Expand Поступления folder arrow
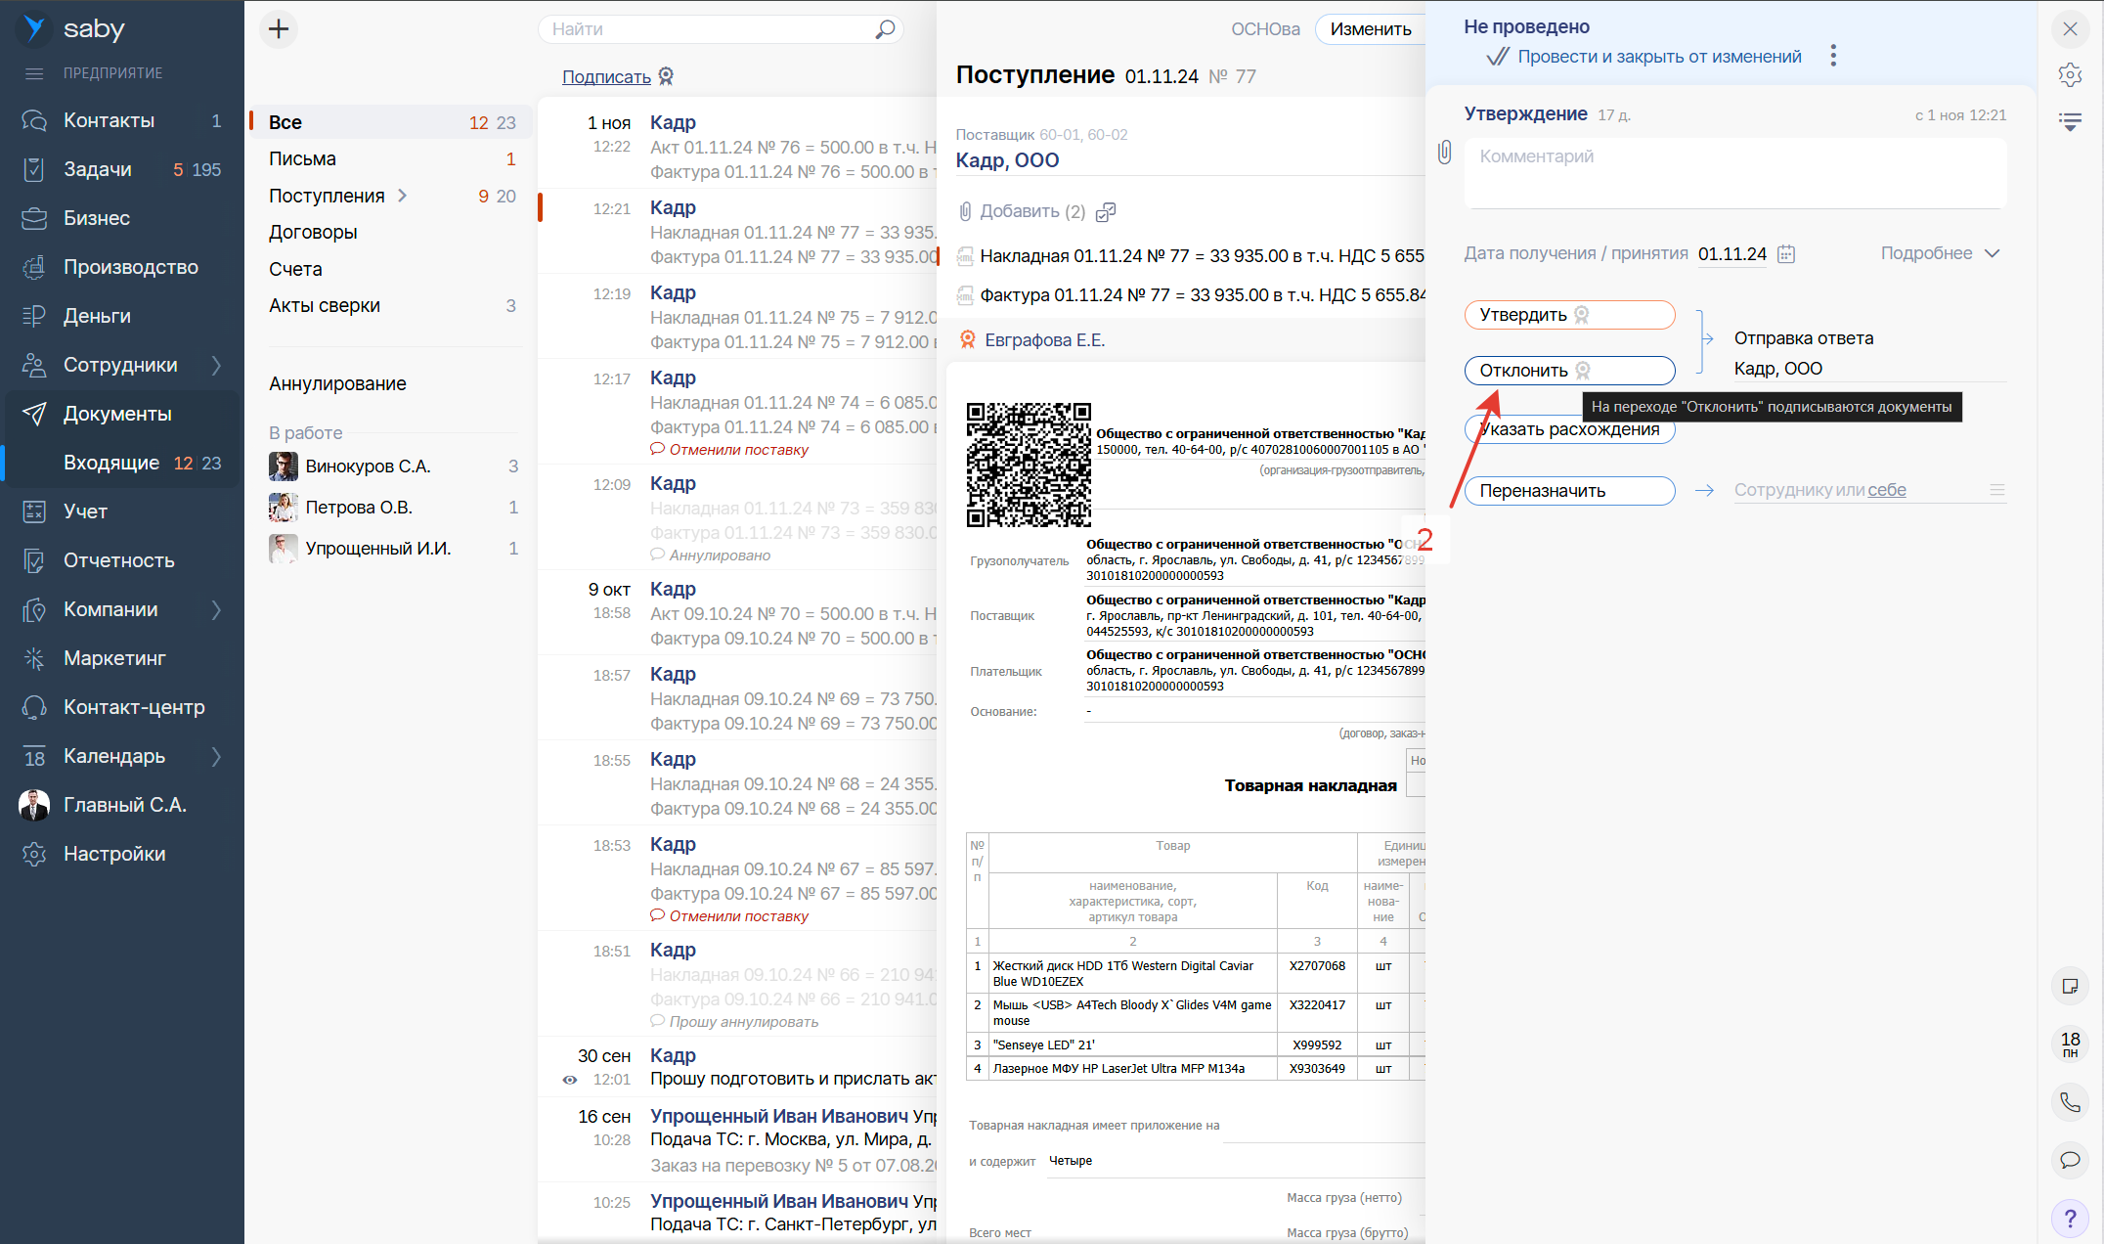 point(402,196)
